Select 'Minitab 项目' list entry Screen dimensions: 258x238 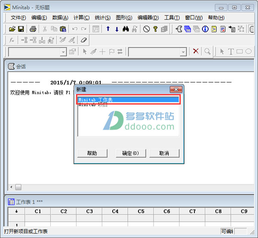tap(128, 104)
